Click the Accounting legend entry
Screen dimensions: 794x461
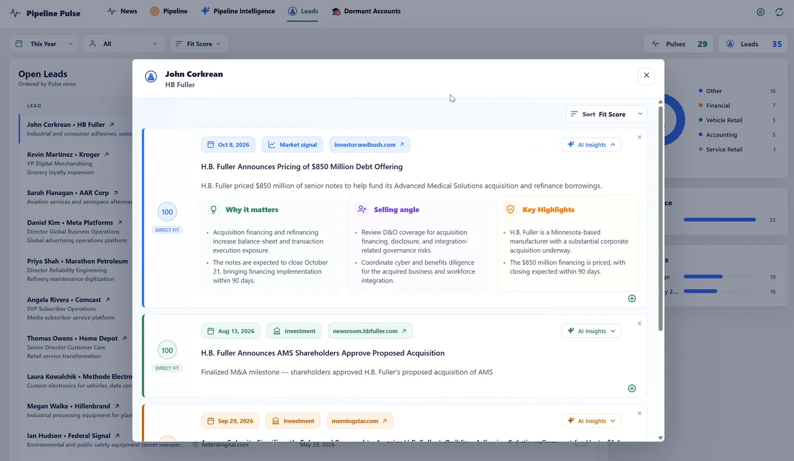click(x=737, y=134)
